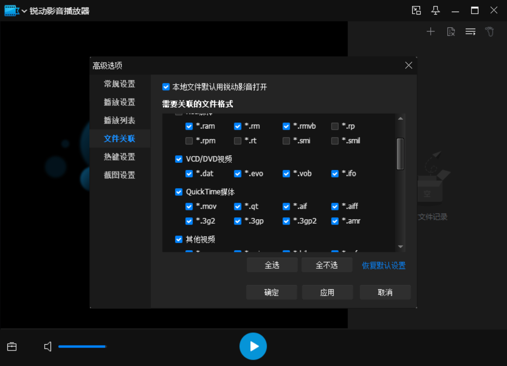This screenshot has width=507, height=366.
Task: Uncheck the *.rmvb format
Action: [x=286, y=126]
